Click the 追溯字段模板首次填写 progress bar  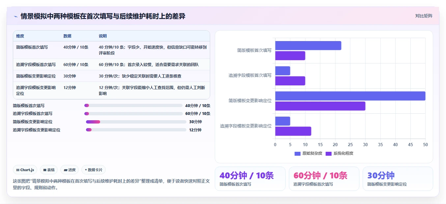(x=133, y=114)
